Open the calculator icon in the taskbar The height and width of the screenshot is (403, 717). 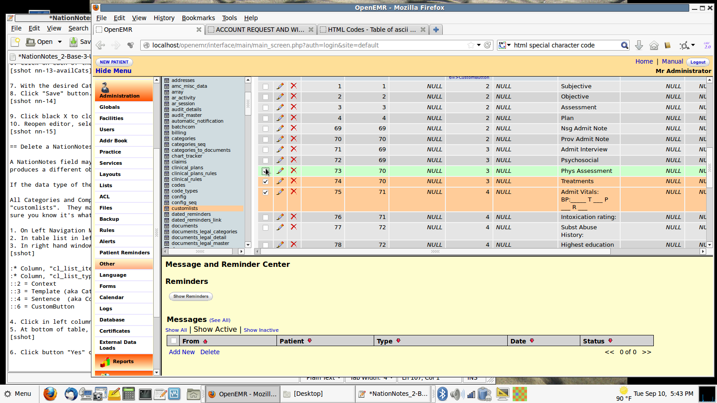pos(129,394)
